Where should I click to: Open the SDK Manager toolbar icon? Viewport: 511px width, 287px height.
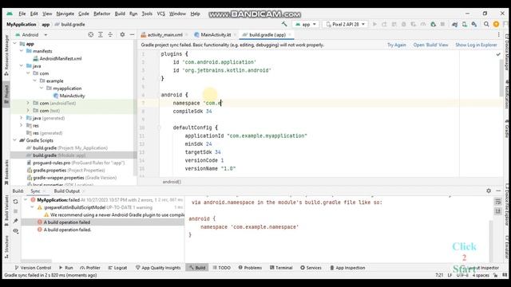click(474, 24)
